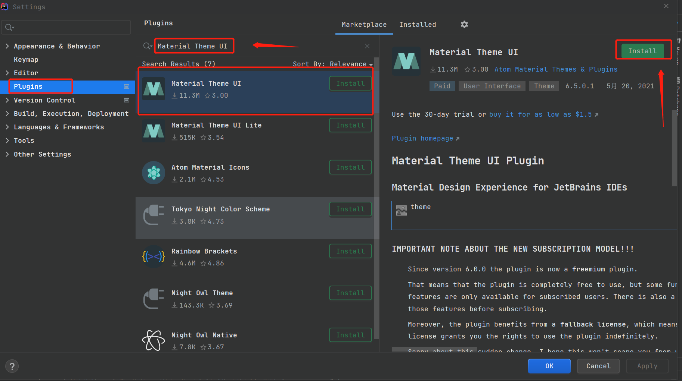The image size is (682, 381).
Task: Expand the Version Control section
Action: point(7,100)
